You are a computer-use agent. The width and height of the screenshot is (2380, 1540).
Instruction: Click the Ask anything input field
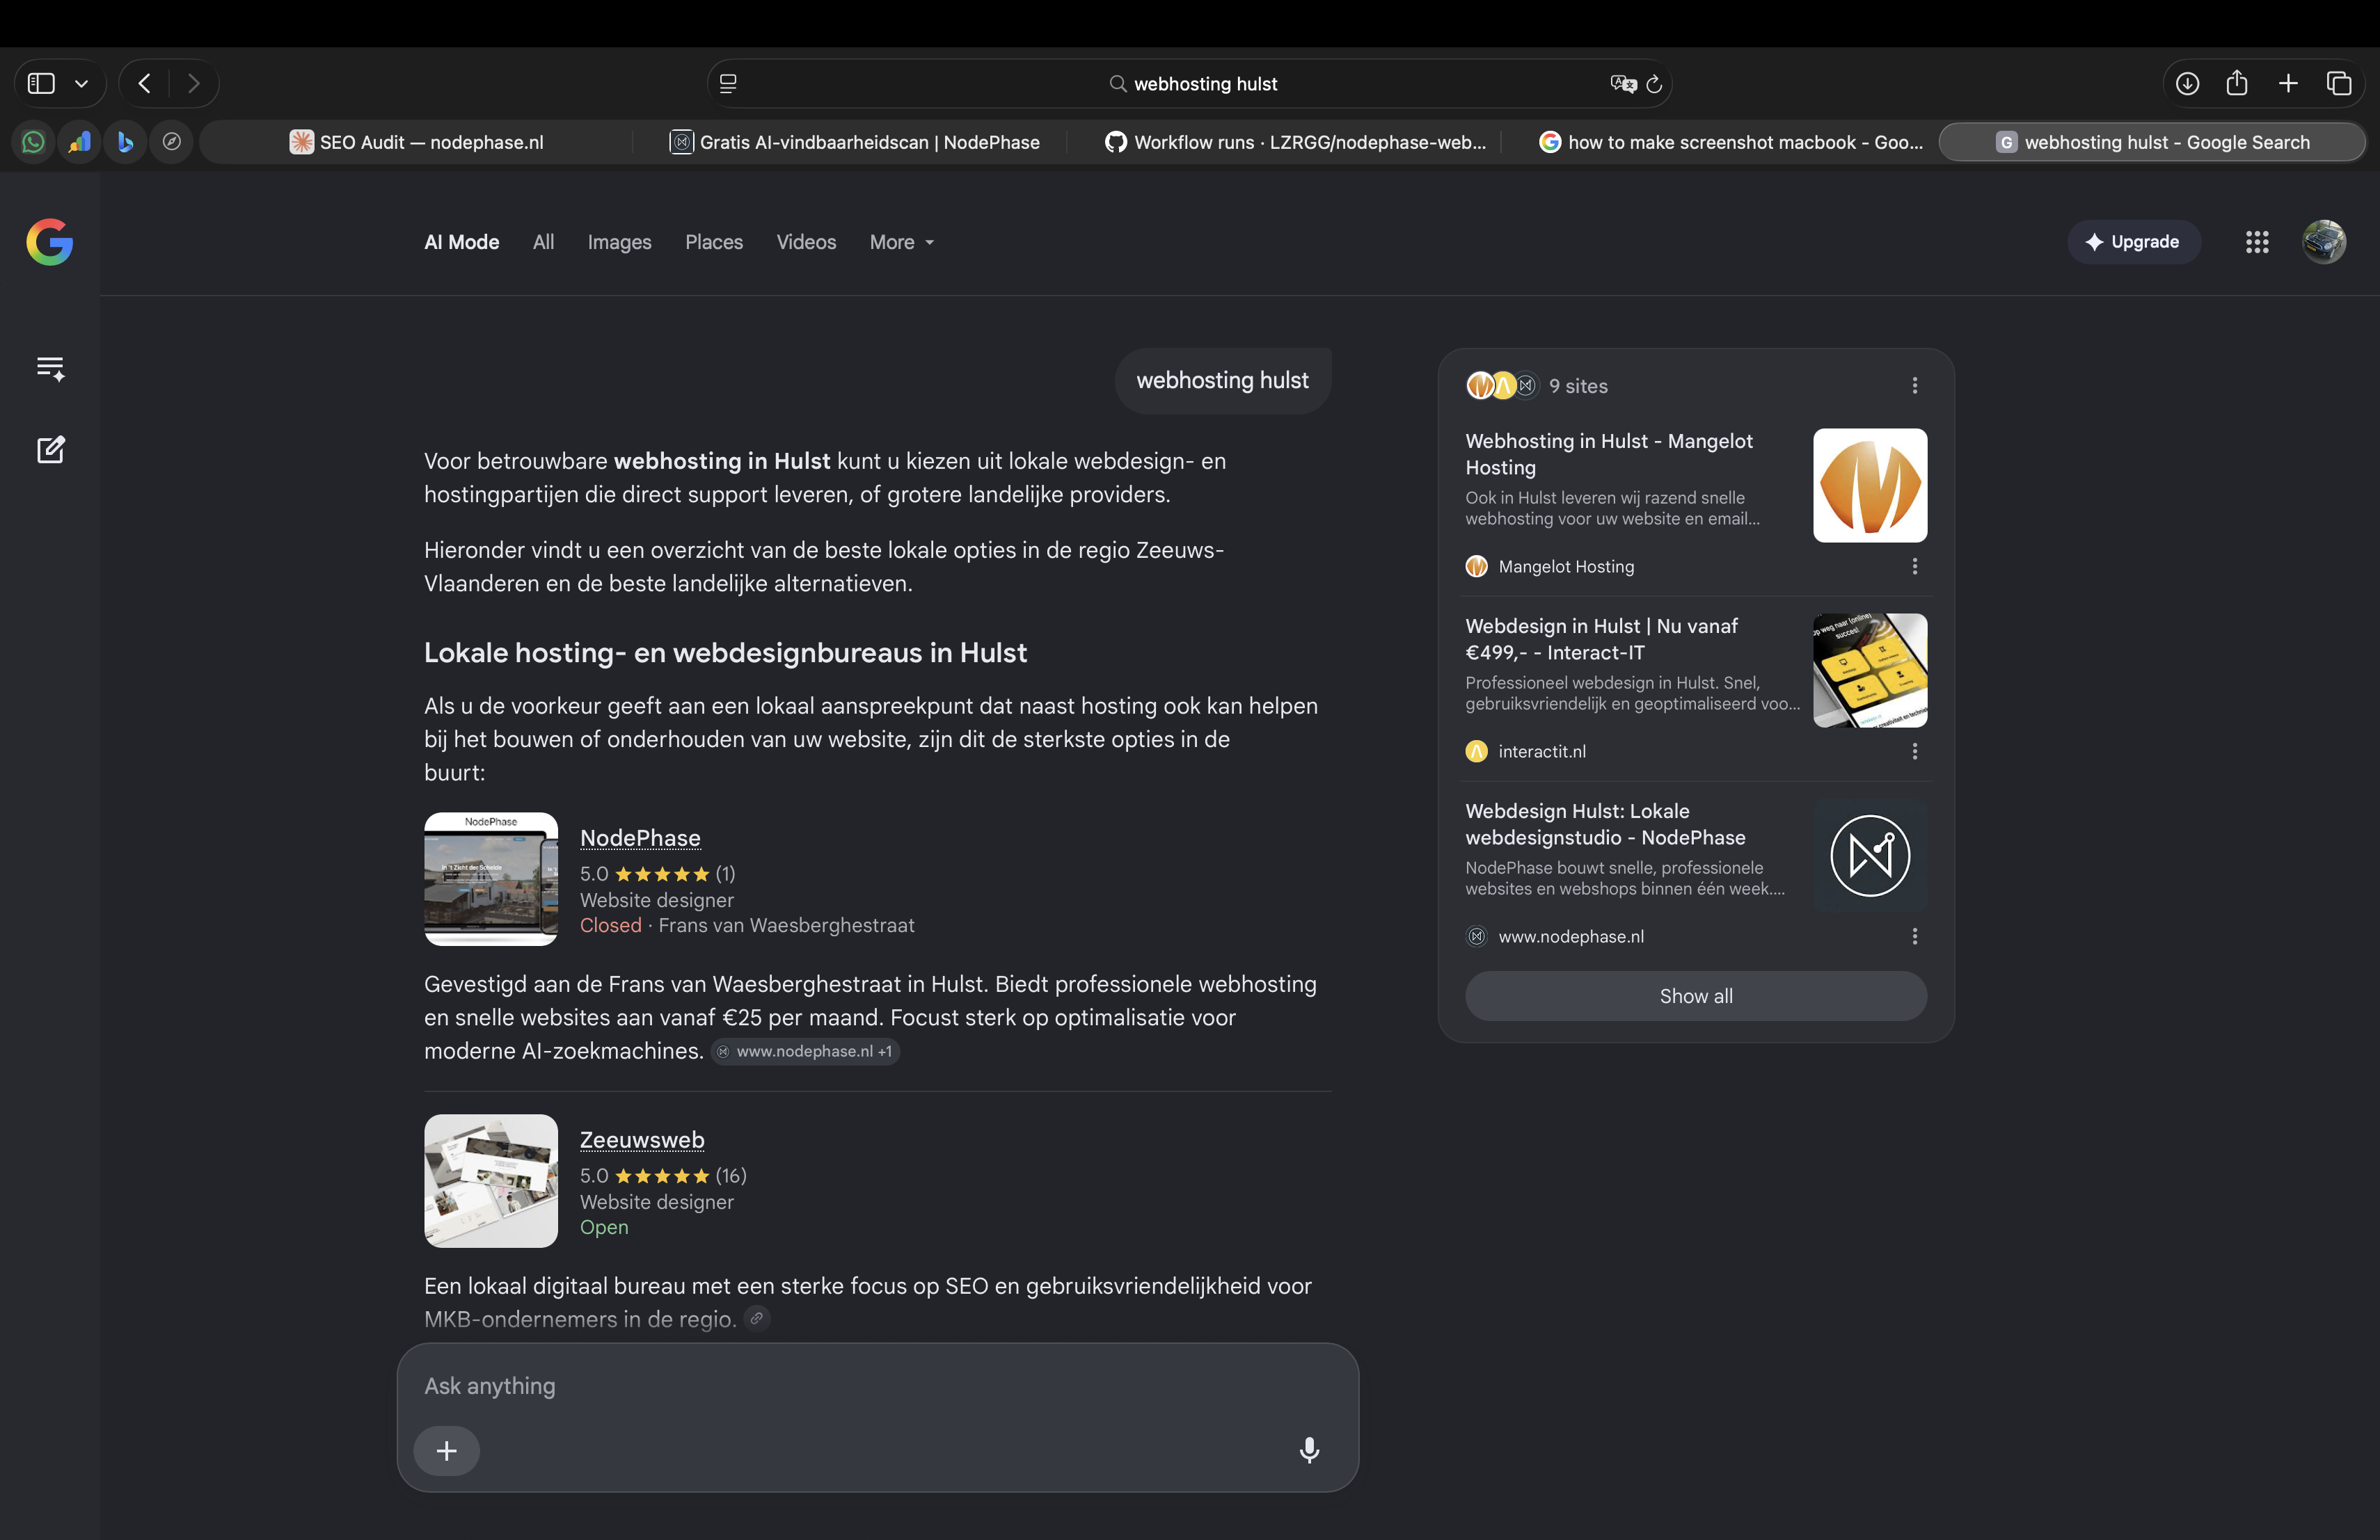pyautogui.click(x=877, y=1386)
